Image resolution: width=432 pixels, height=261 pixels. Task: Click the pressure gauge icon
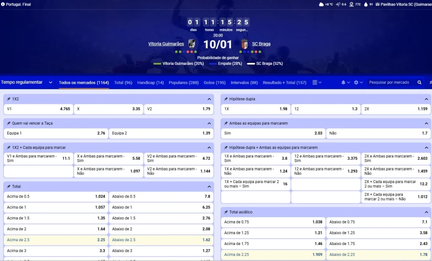pos(351,4)
